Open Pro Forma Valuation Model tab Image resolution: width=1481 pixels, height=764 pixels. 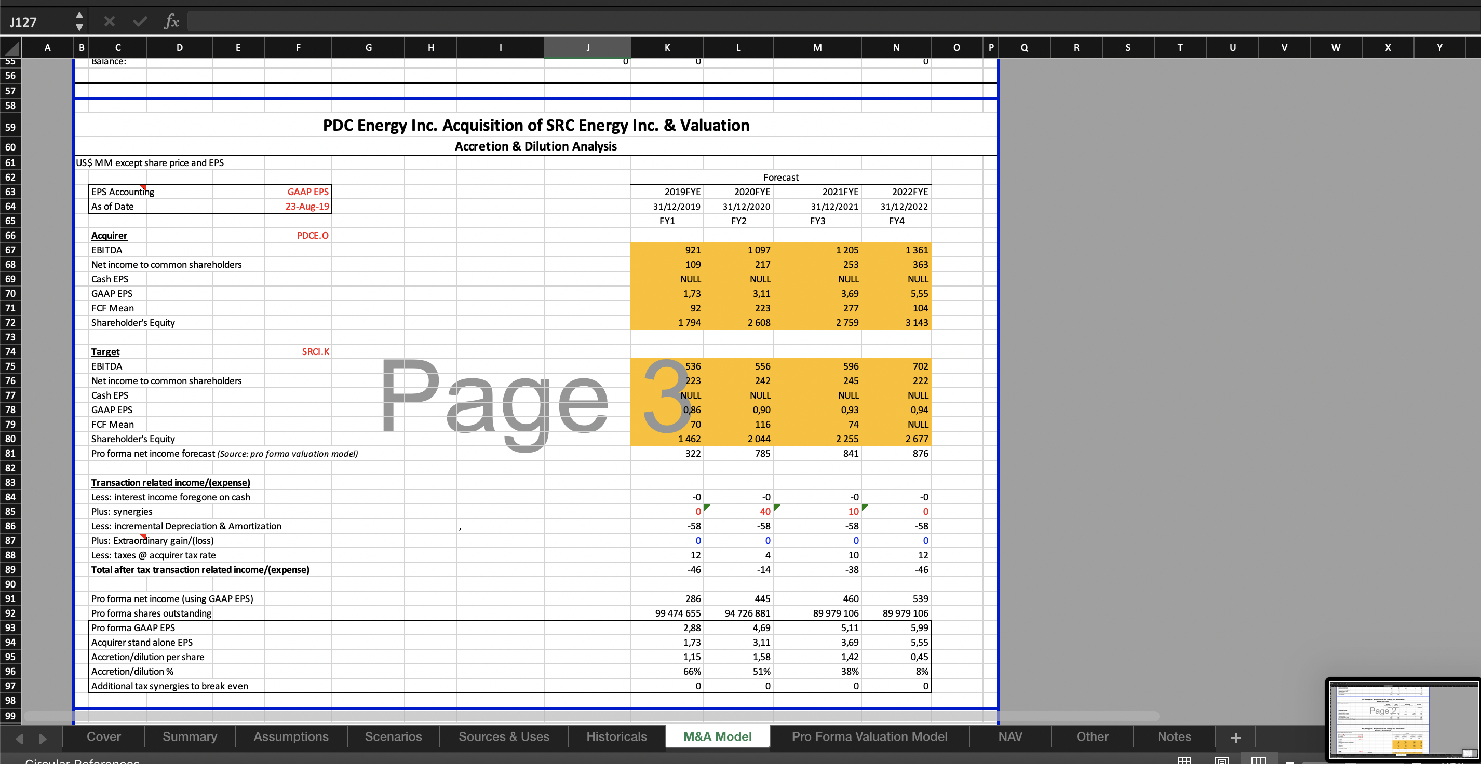point(869,737)
